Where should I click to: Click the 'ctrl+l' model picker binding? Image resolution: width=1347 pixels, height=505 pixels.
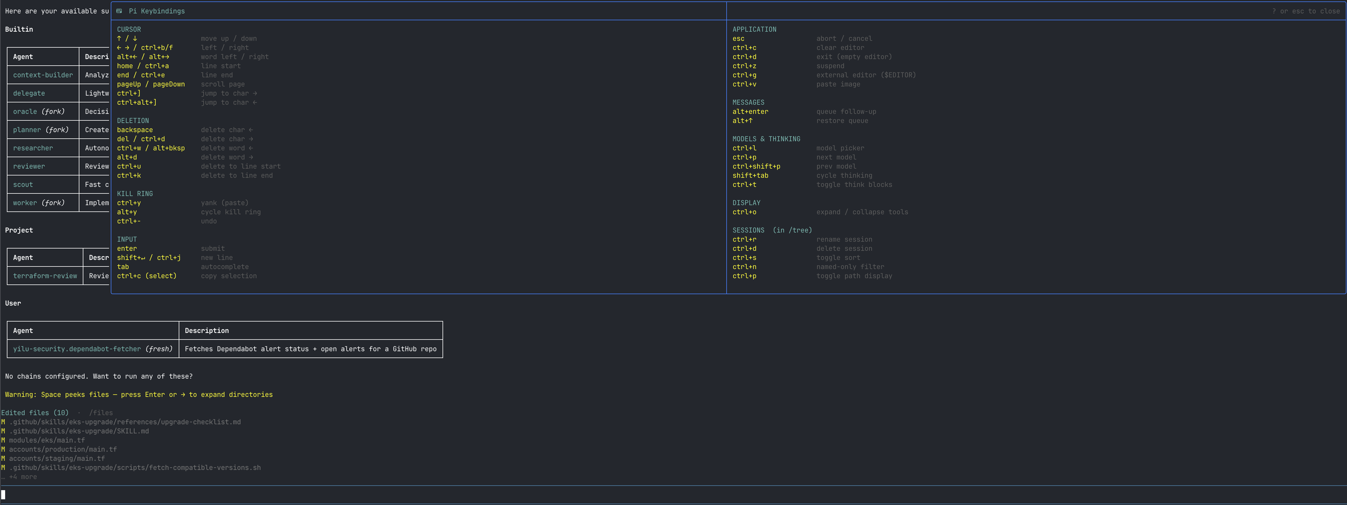(x=745, y=148)
